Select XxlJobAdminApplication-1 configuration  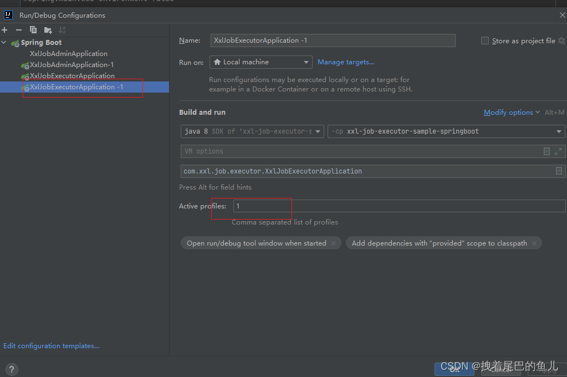71,65
